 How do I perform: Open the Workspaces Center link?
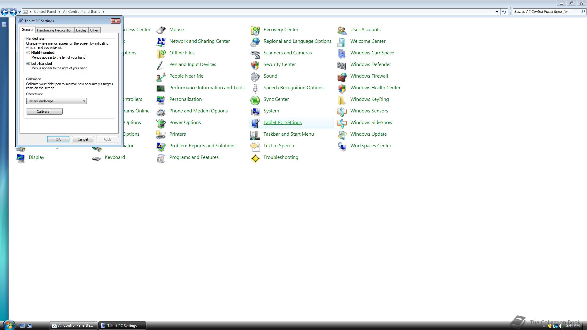[x=371, y=146]
